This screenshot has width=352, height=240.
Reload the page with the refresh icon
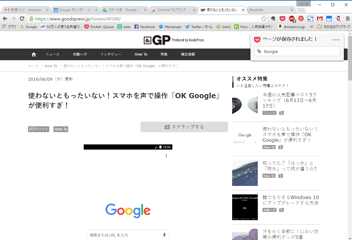coord(22,19)
